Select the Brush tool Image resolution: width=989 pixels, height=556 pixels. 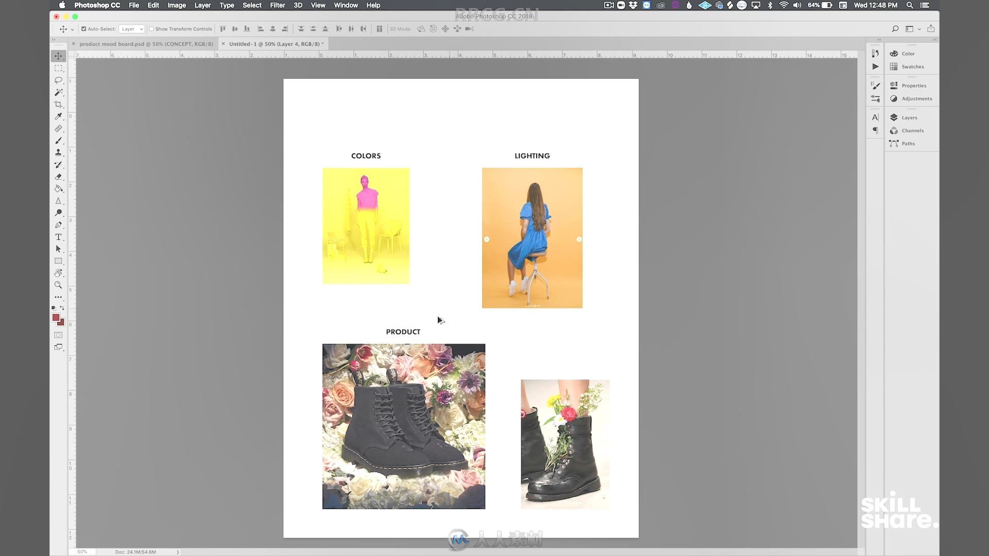click(58, 141)
